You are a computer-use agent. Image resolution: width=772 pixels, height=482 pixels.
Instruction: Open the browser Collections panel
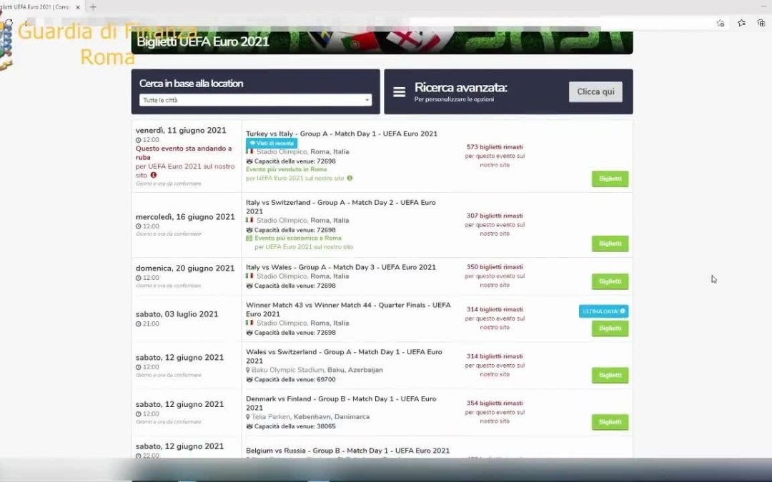761,23
